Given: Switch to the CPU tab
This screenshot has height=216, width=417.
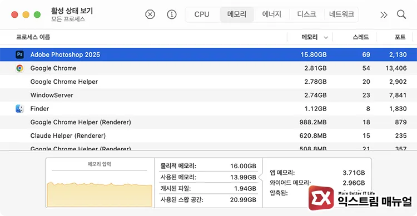Looking at the screenshot, I should pos(202,14).
